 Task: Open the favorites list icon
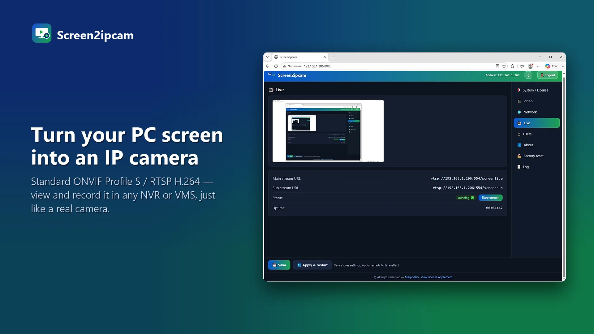click(x=522, y=66)
